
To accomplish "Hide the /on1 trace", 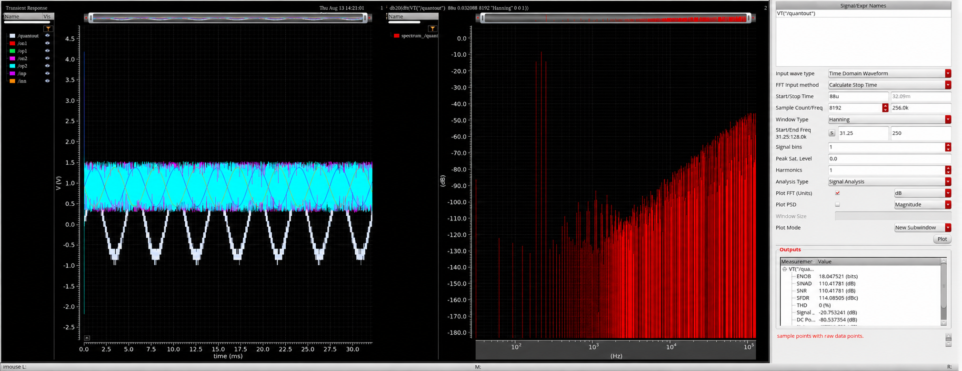I will pyautogui.click(x=47, y=43).
